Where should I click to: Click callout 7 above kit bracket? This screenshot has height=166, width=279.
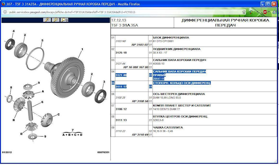point(73,130)
